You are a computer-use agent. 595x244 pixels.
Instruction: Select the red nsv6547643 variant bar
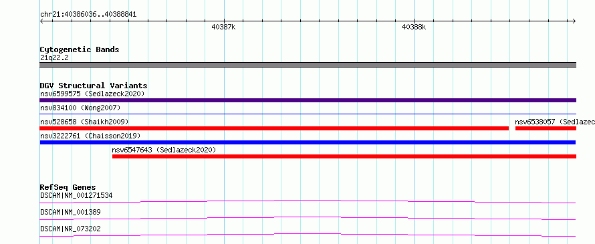point(344,156)
